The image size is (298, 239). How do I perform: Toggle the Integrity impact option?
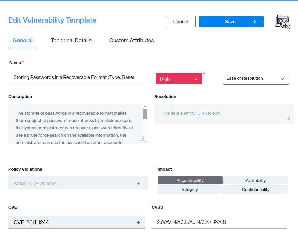click(x=190, y=189)
